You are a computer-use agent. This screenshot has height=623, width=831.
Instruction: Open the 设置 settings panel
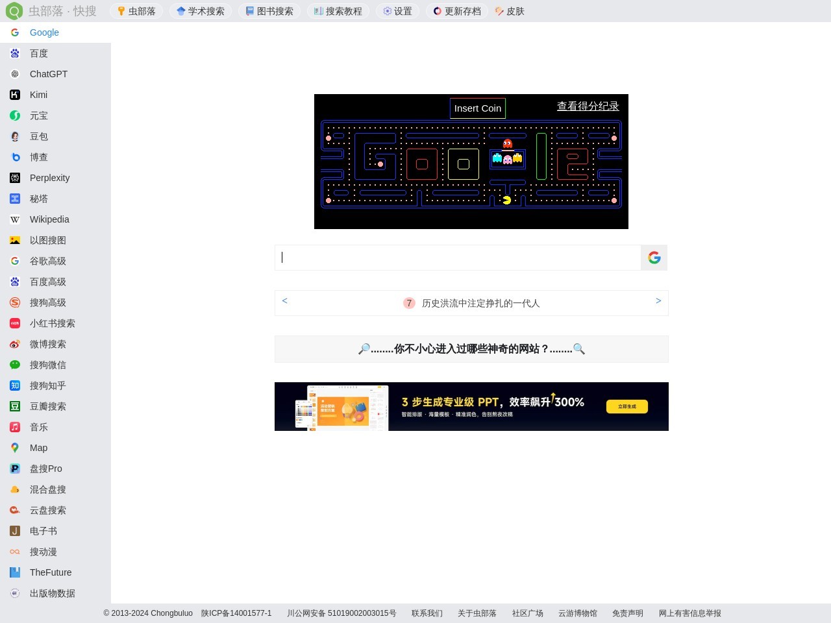(x=397, y=11)
